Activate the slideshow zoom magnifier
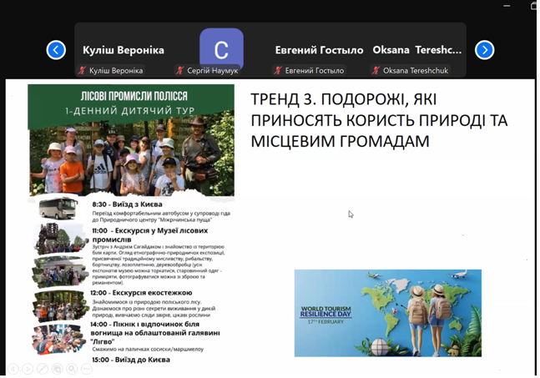Screen dimensions: 540x378 (73, 368)
